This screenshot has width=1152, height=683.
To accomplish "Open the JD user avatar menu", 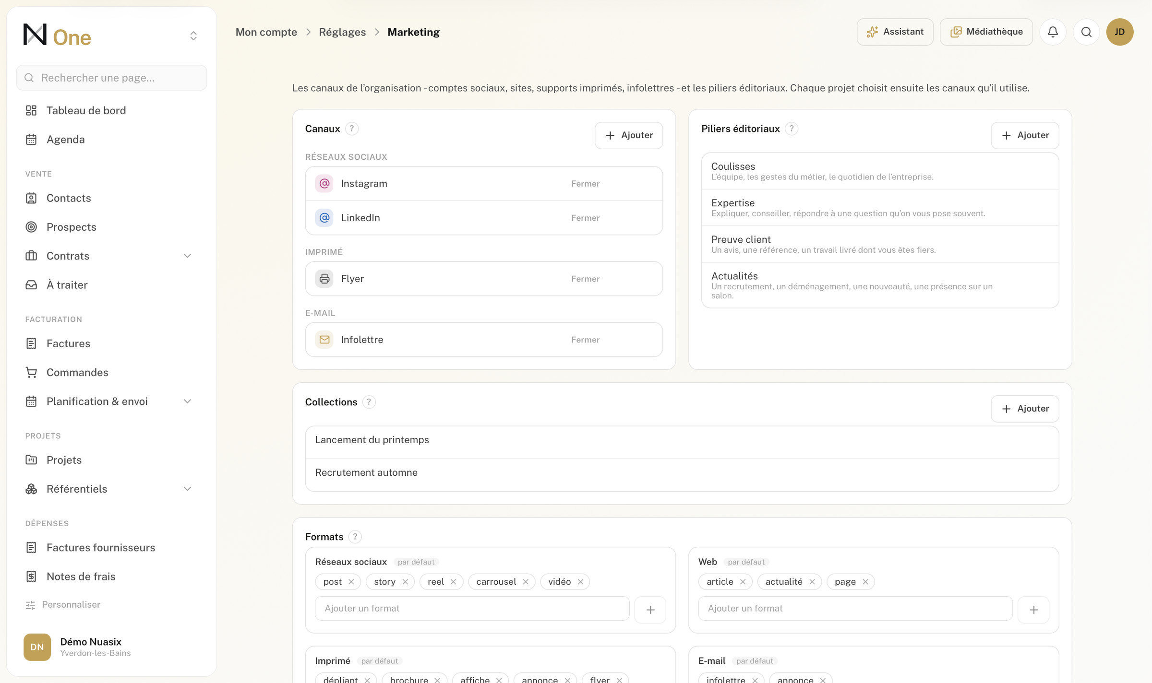I will point(1120,32).
